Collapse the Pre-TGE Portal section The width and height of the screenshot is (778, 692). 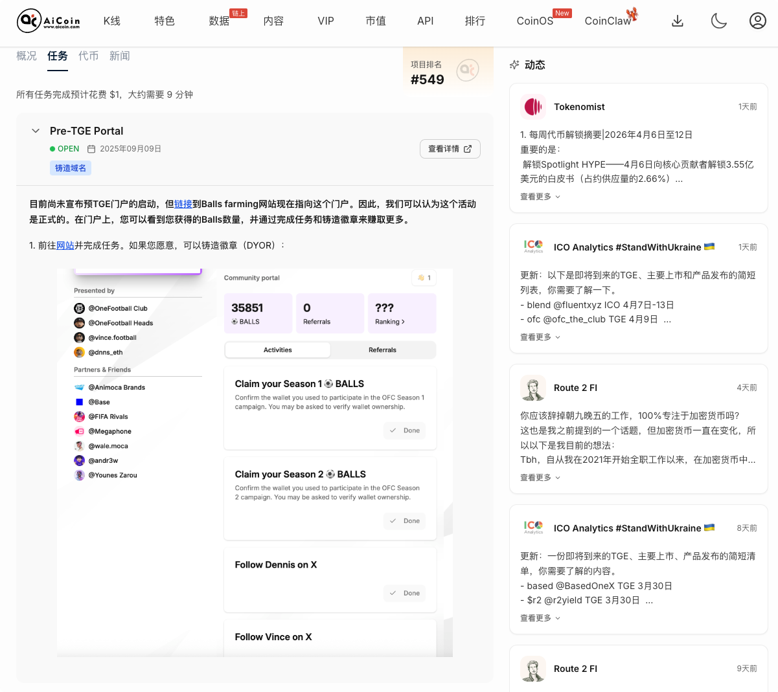[x=36, y=130]
